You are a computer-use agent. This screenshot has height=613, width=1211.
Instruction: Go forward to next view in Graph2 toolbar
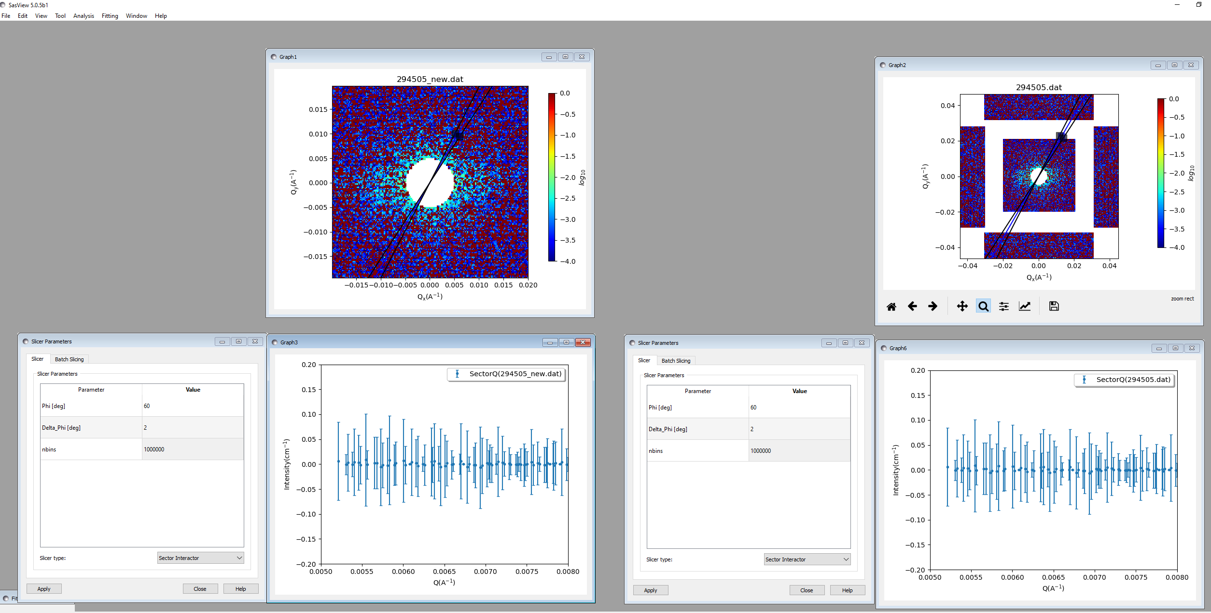933,306
